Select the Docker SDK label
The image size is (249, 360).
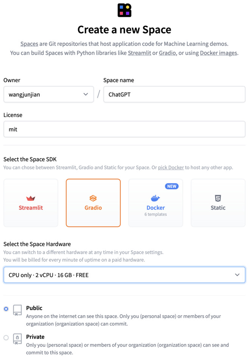156,208
